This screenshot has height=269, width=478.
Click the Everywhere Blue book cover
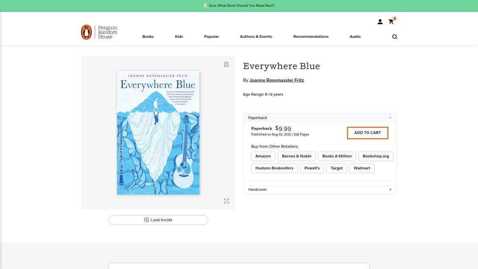pyautogui.click(x=158, y=133)
